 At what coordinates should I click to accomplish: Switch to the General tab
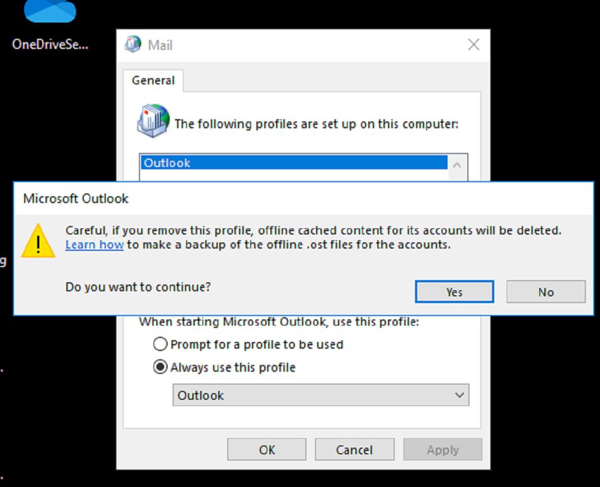(153, 80)
